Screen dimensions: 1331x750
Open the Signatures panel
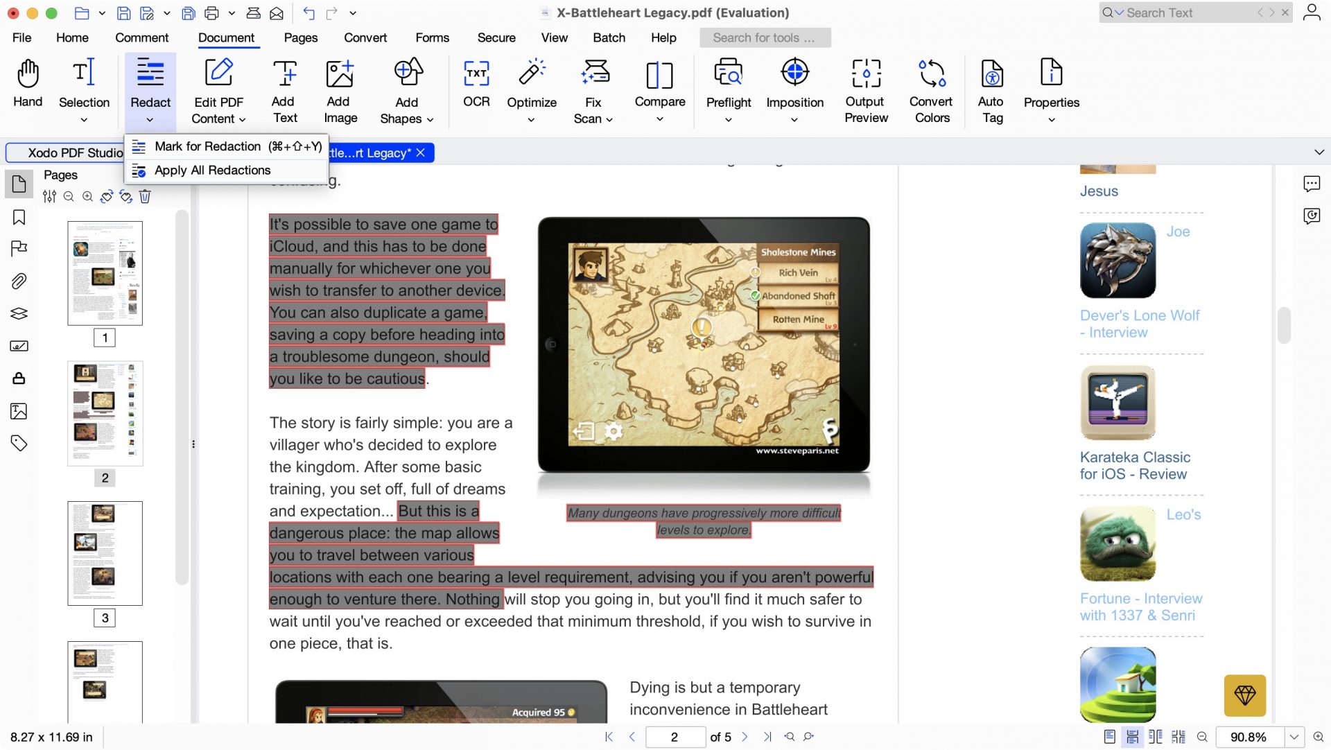[x=19, y=345]
